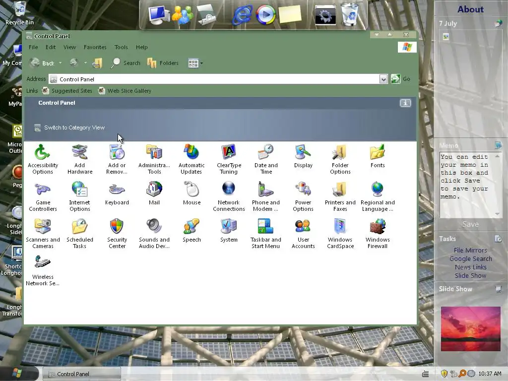Open Windows Firewall
Image resolution: width=508 pixels, height=381 pixels.
(378, 234)
